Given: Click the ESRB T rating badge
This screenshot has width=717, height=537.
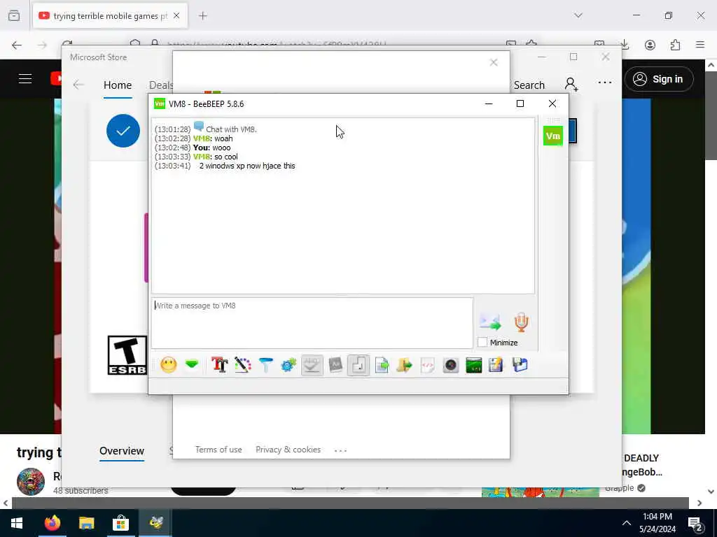Looking at the screenshot, I should (127, 355).
